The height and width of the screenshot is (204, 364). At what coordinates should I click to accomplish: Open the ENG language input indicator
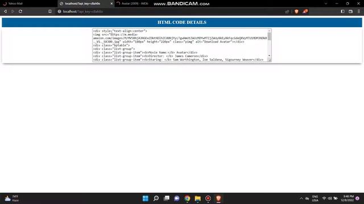[315, 198]
